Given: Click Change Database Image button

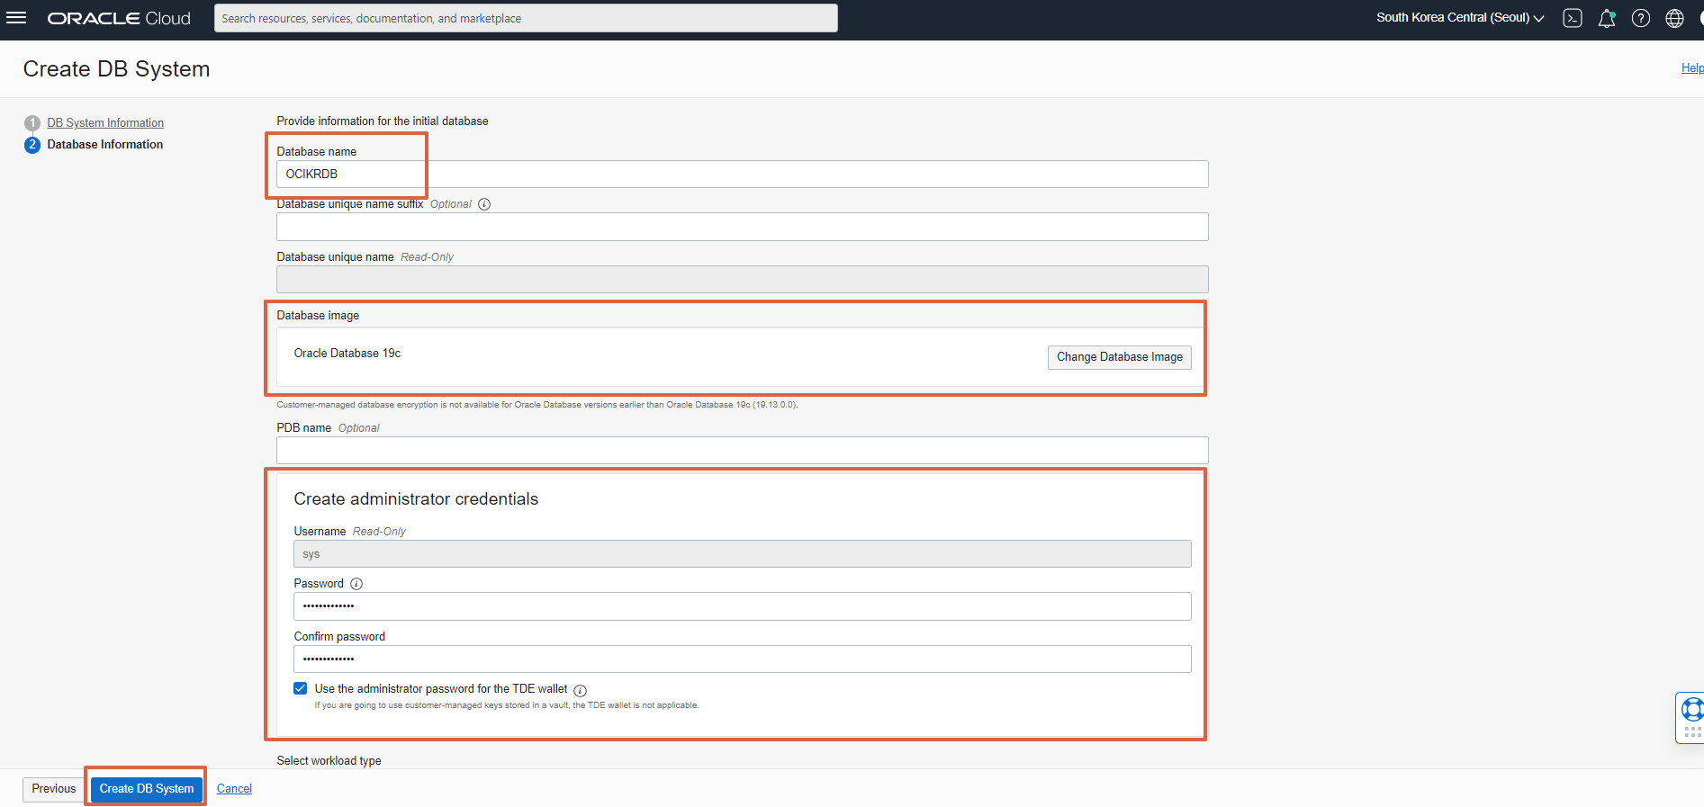Looking at the screenshot, I should point(1120,357).
